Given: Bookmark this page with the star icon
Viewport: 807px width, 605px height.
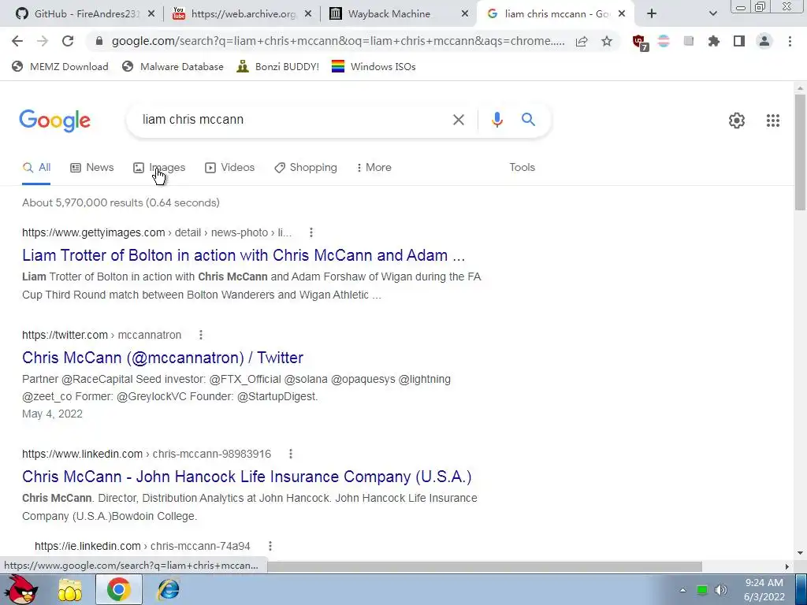Looking at the screenshot, I should [607, 41].
